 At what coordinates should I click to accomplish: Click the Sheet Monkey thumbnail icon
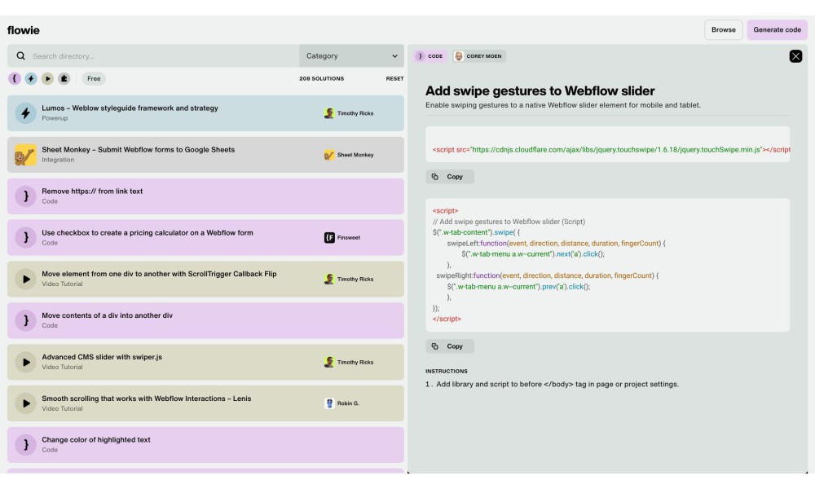pyautogui.click(x=25, y=154)
